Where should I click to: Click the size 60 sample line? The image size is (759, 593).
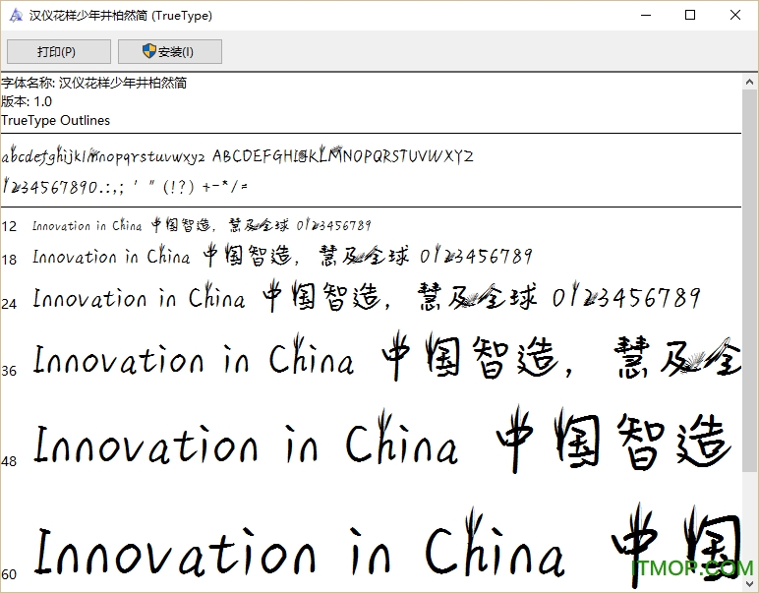(x=386, y=545)
